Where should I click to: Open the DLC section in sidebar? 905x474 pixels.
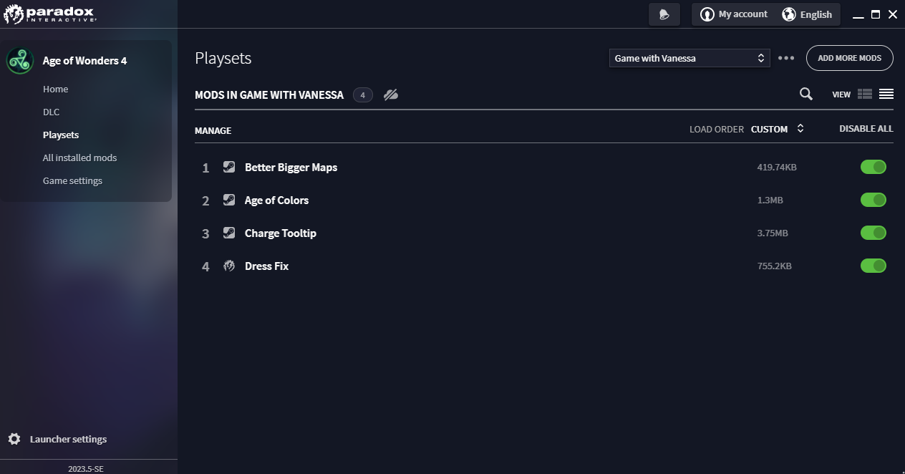pyautogui.click(x=51, y=112)
